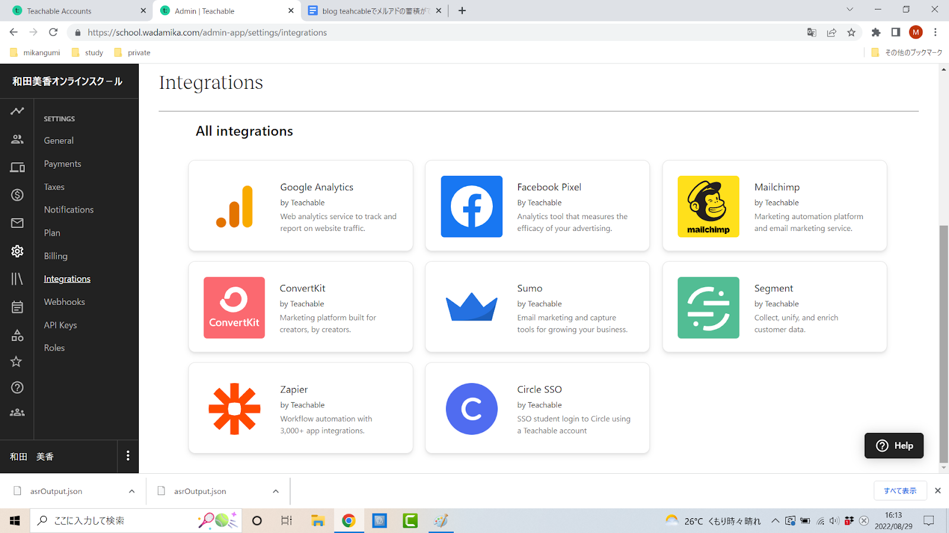
Task: Click the Circle SSO logo
Action: (472, 409)
